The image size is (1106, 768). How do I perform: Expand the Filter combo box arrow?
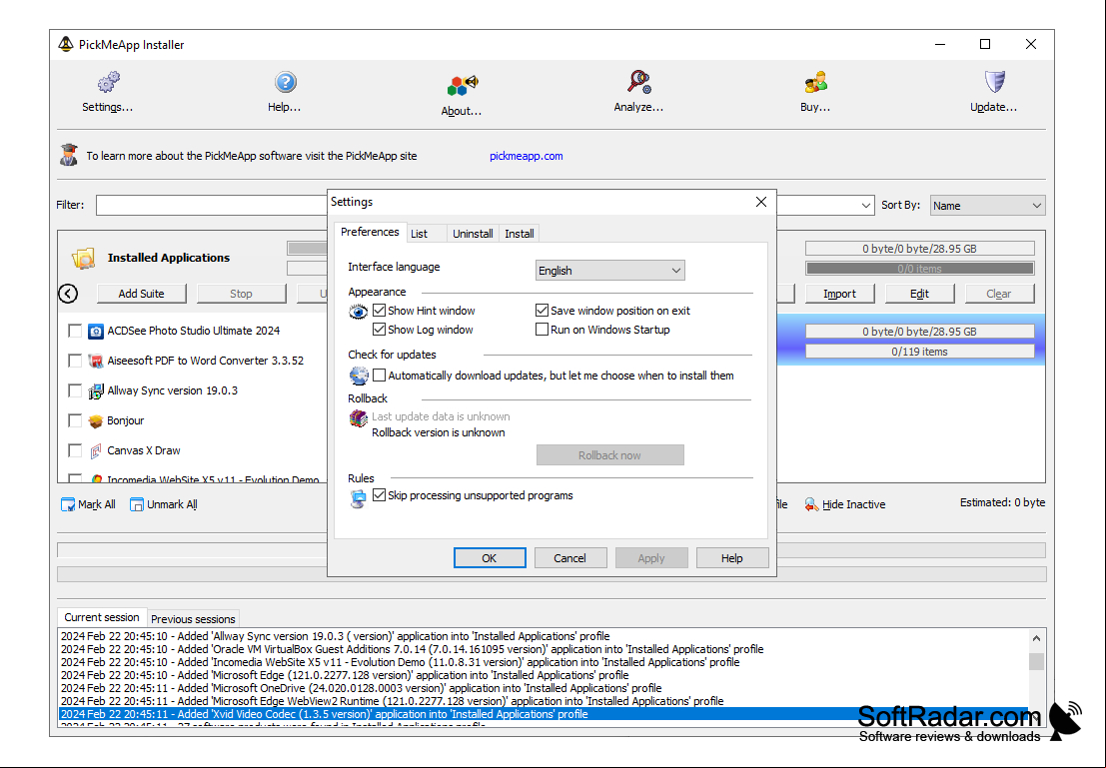click(865, 205)
